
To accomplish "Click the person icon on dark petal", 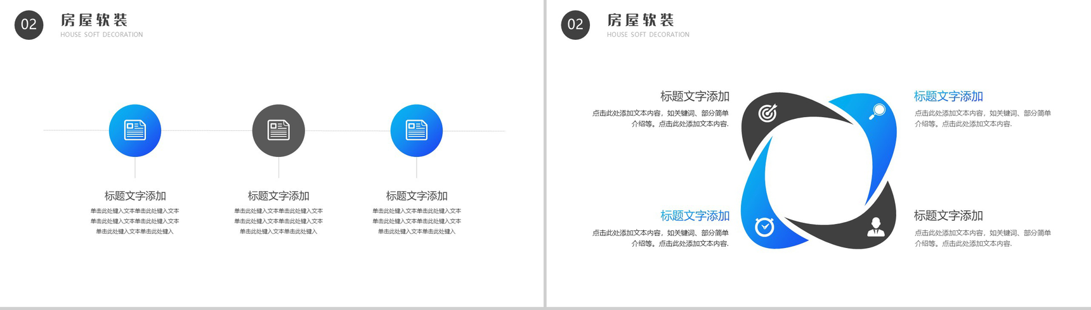I will coord(876,227).
